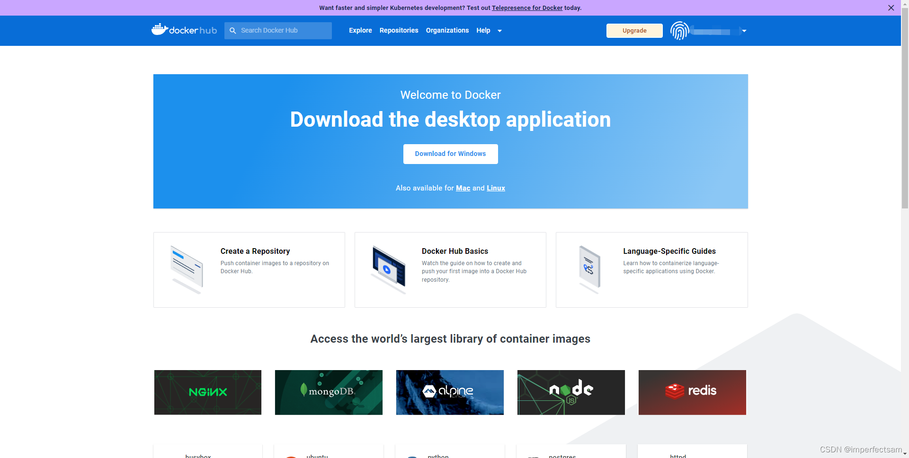
Task: Open the Explore menu item
Action: 360,30
